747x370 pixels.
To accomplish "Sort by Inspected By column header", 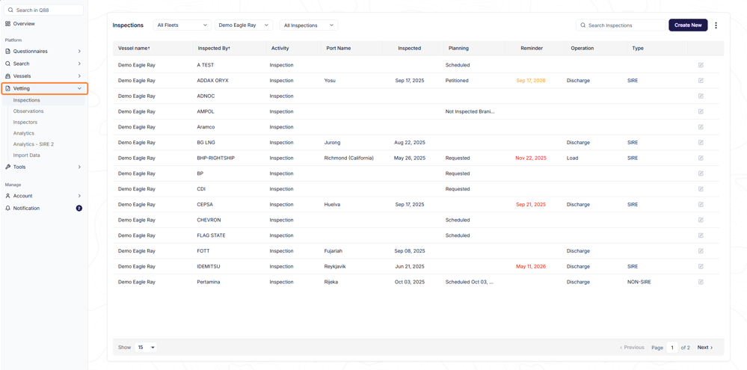I will (214, 48).
